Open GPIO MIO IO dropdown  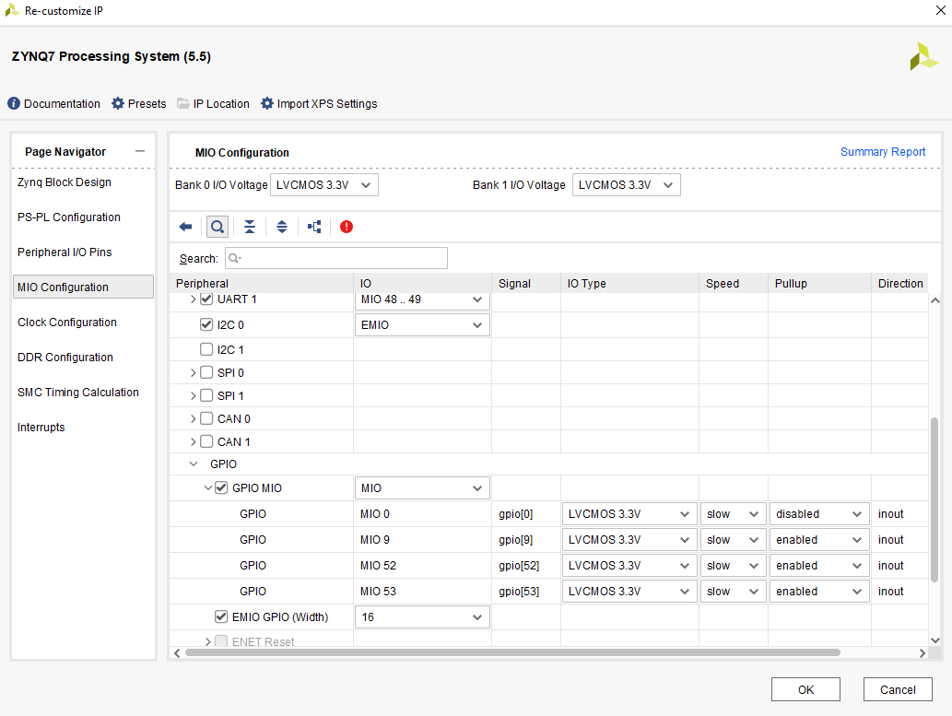click(x=422, y=488)
